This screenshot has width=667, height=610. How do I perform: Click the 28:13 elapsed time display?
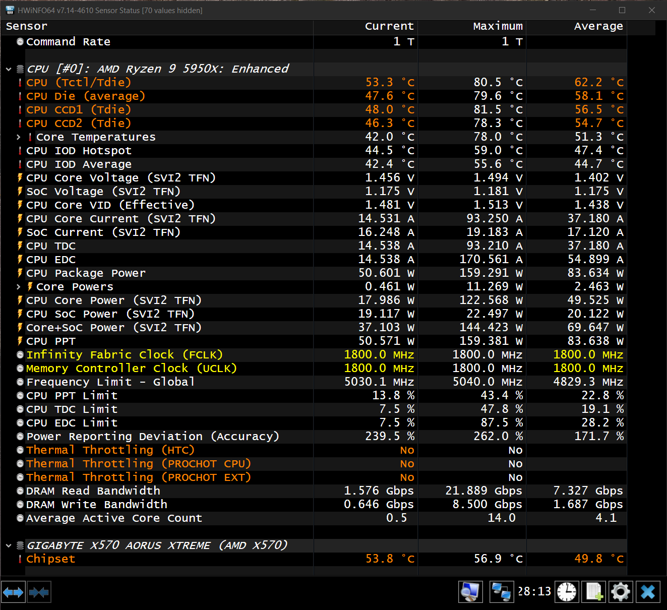(534, 591)
